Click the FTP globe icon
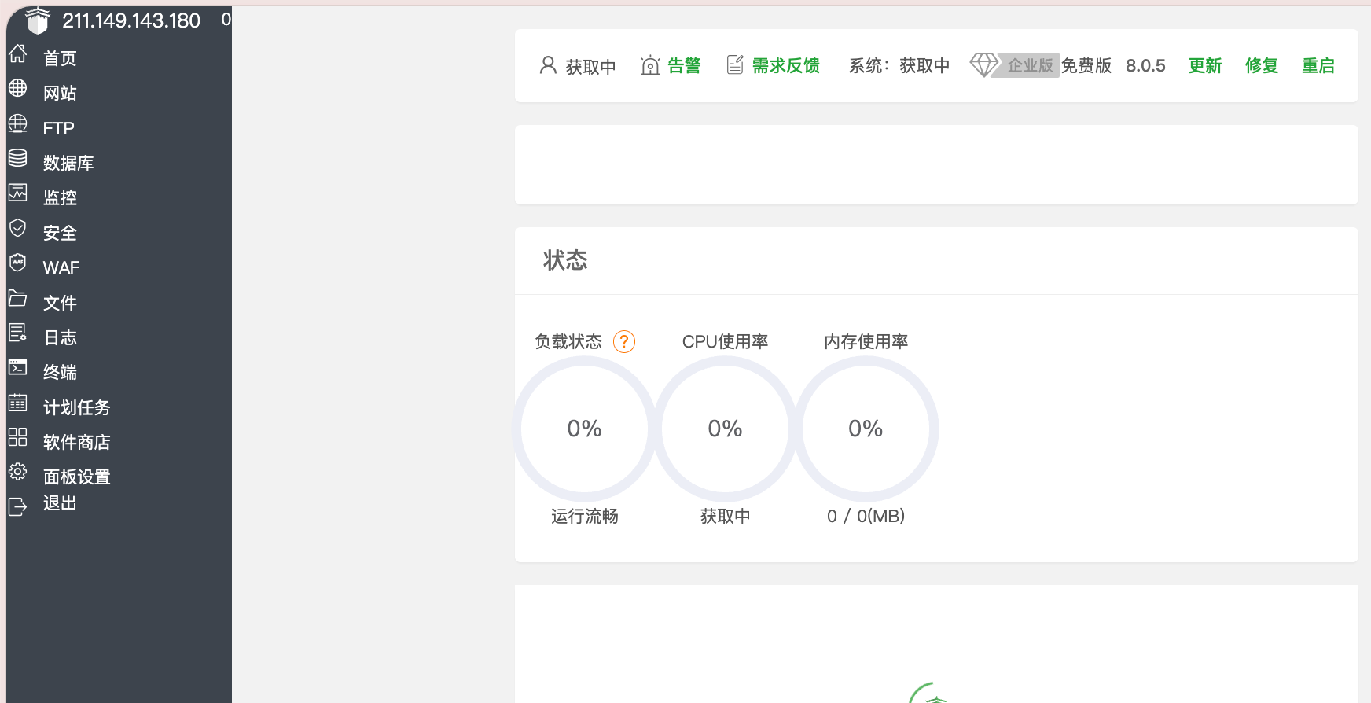 (x=17, y=123)
